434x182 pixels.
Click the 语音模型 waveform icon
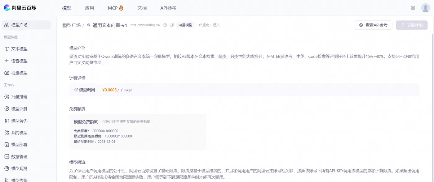tap(7, 61)
